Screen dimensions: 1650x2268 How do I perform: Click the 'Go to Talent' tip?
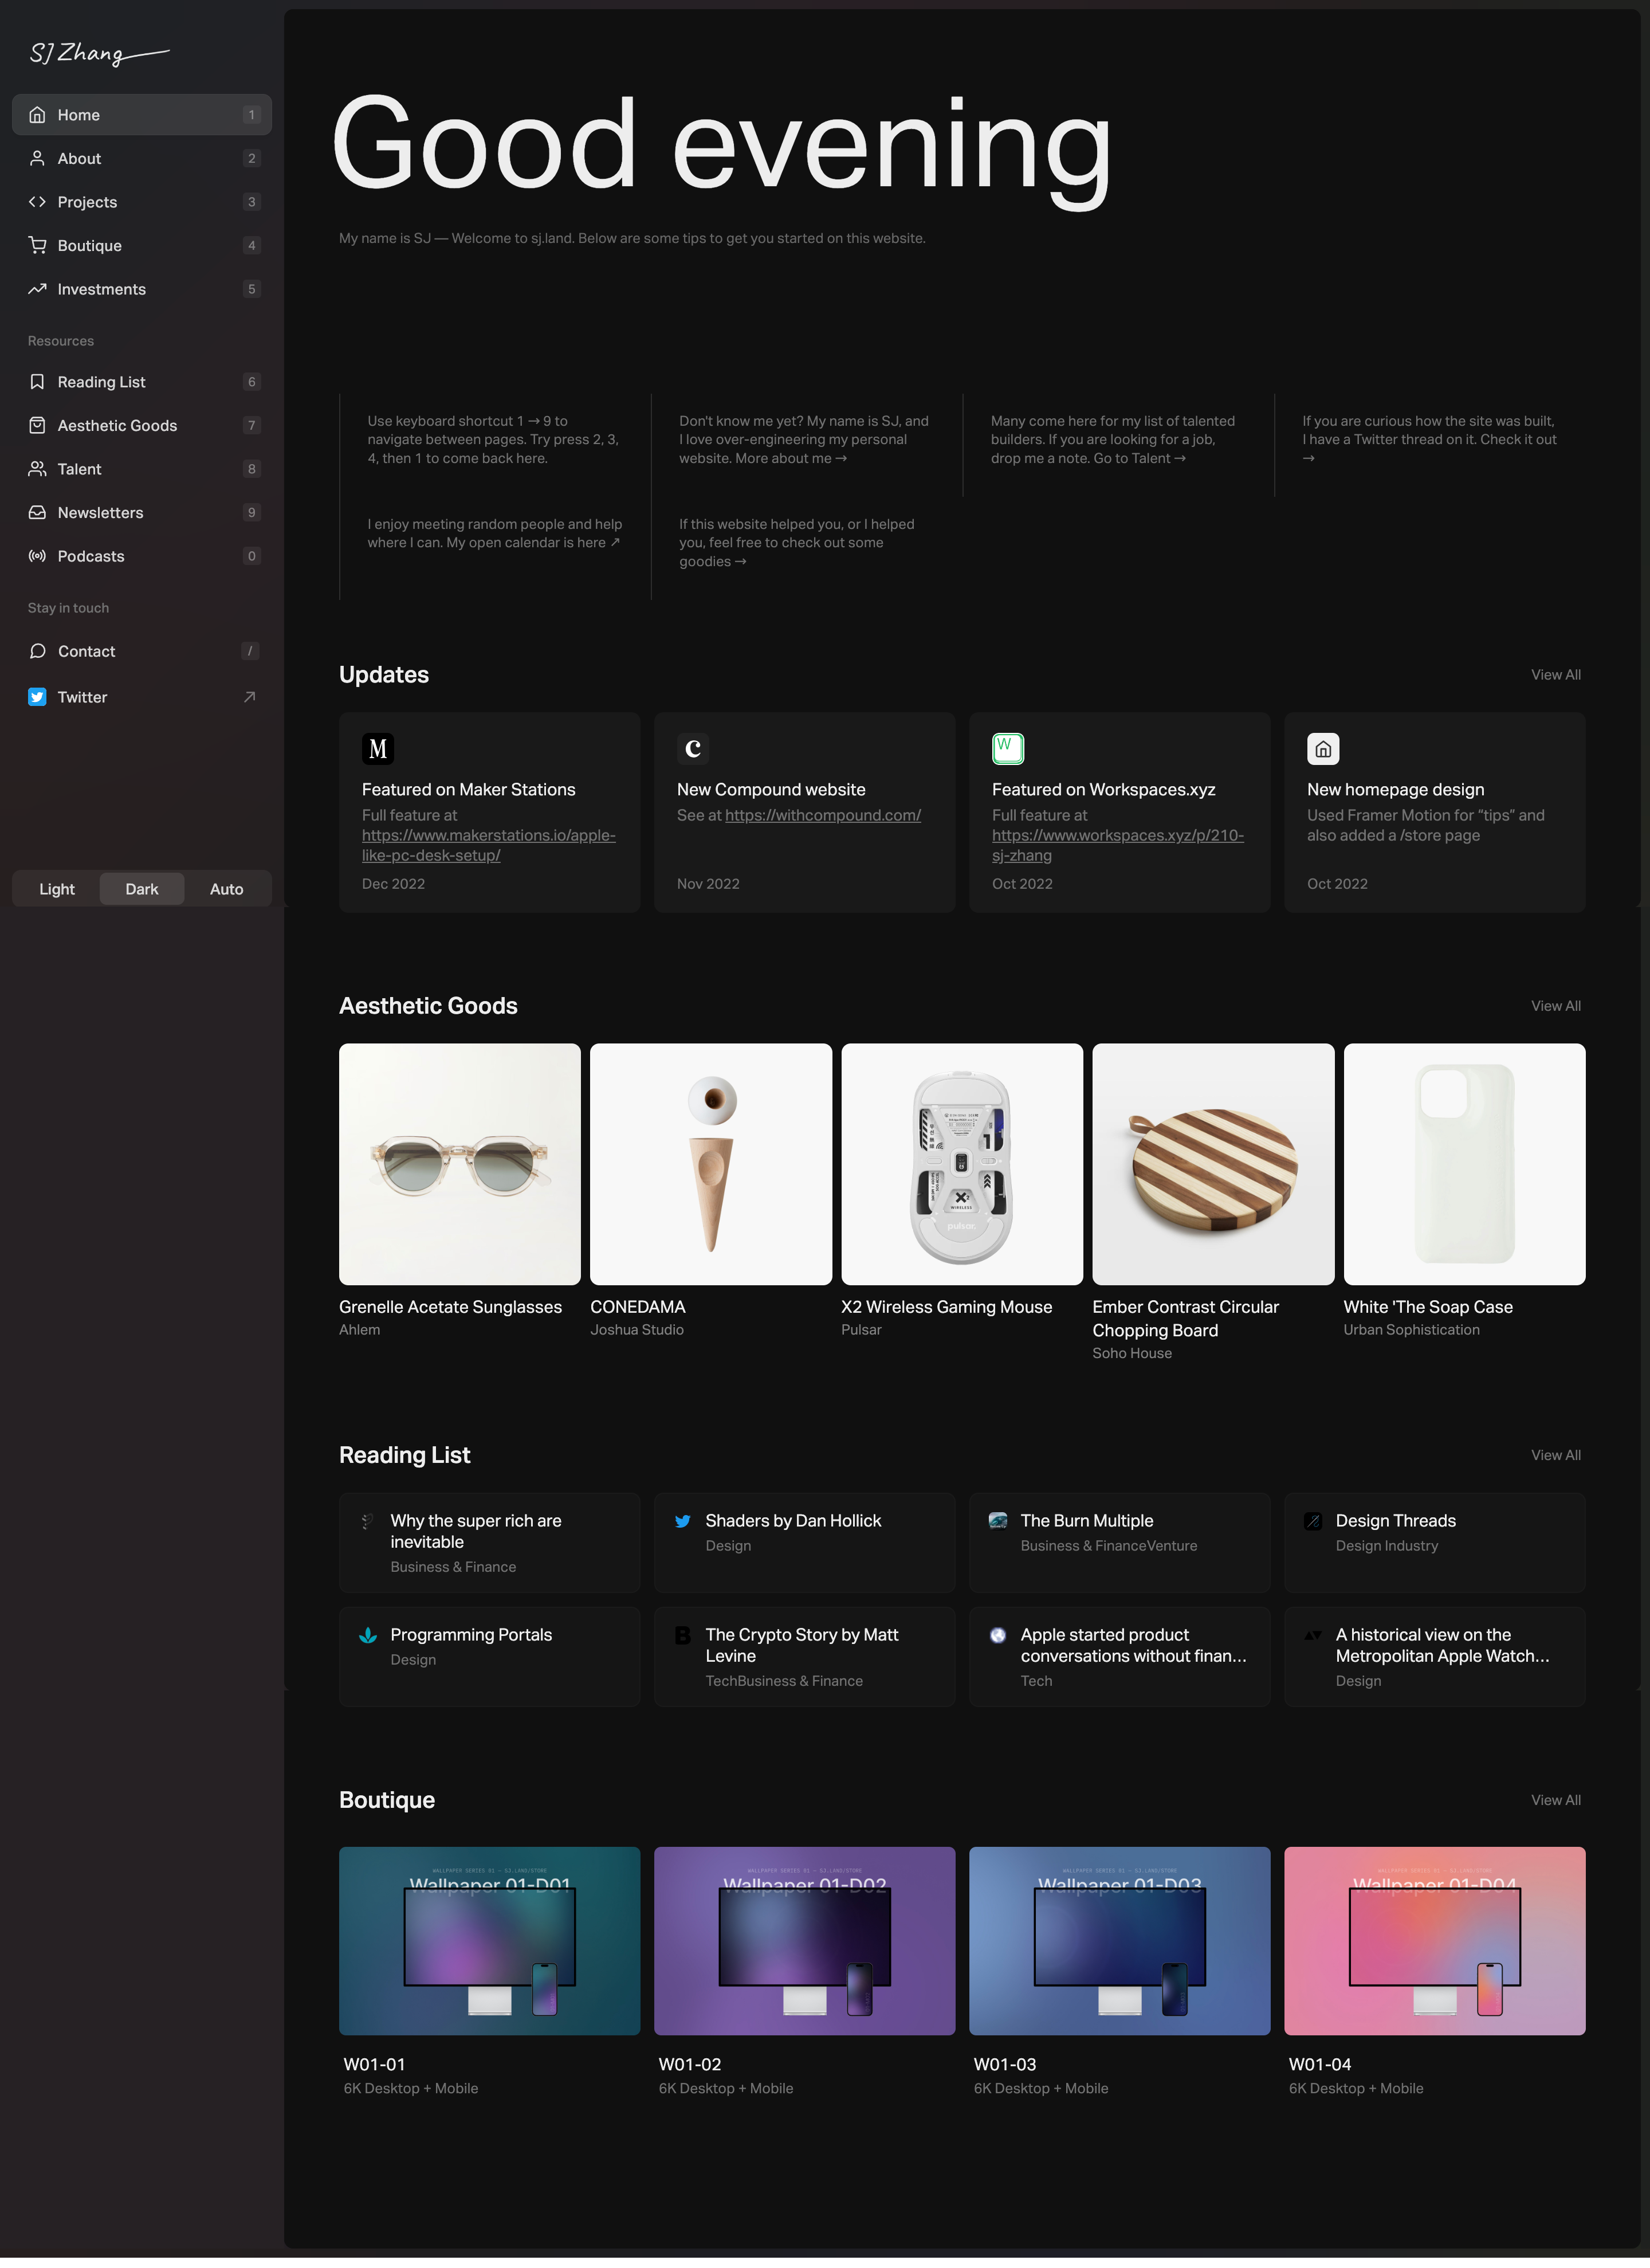1114,440
